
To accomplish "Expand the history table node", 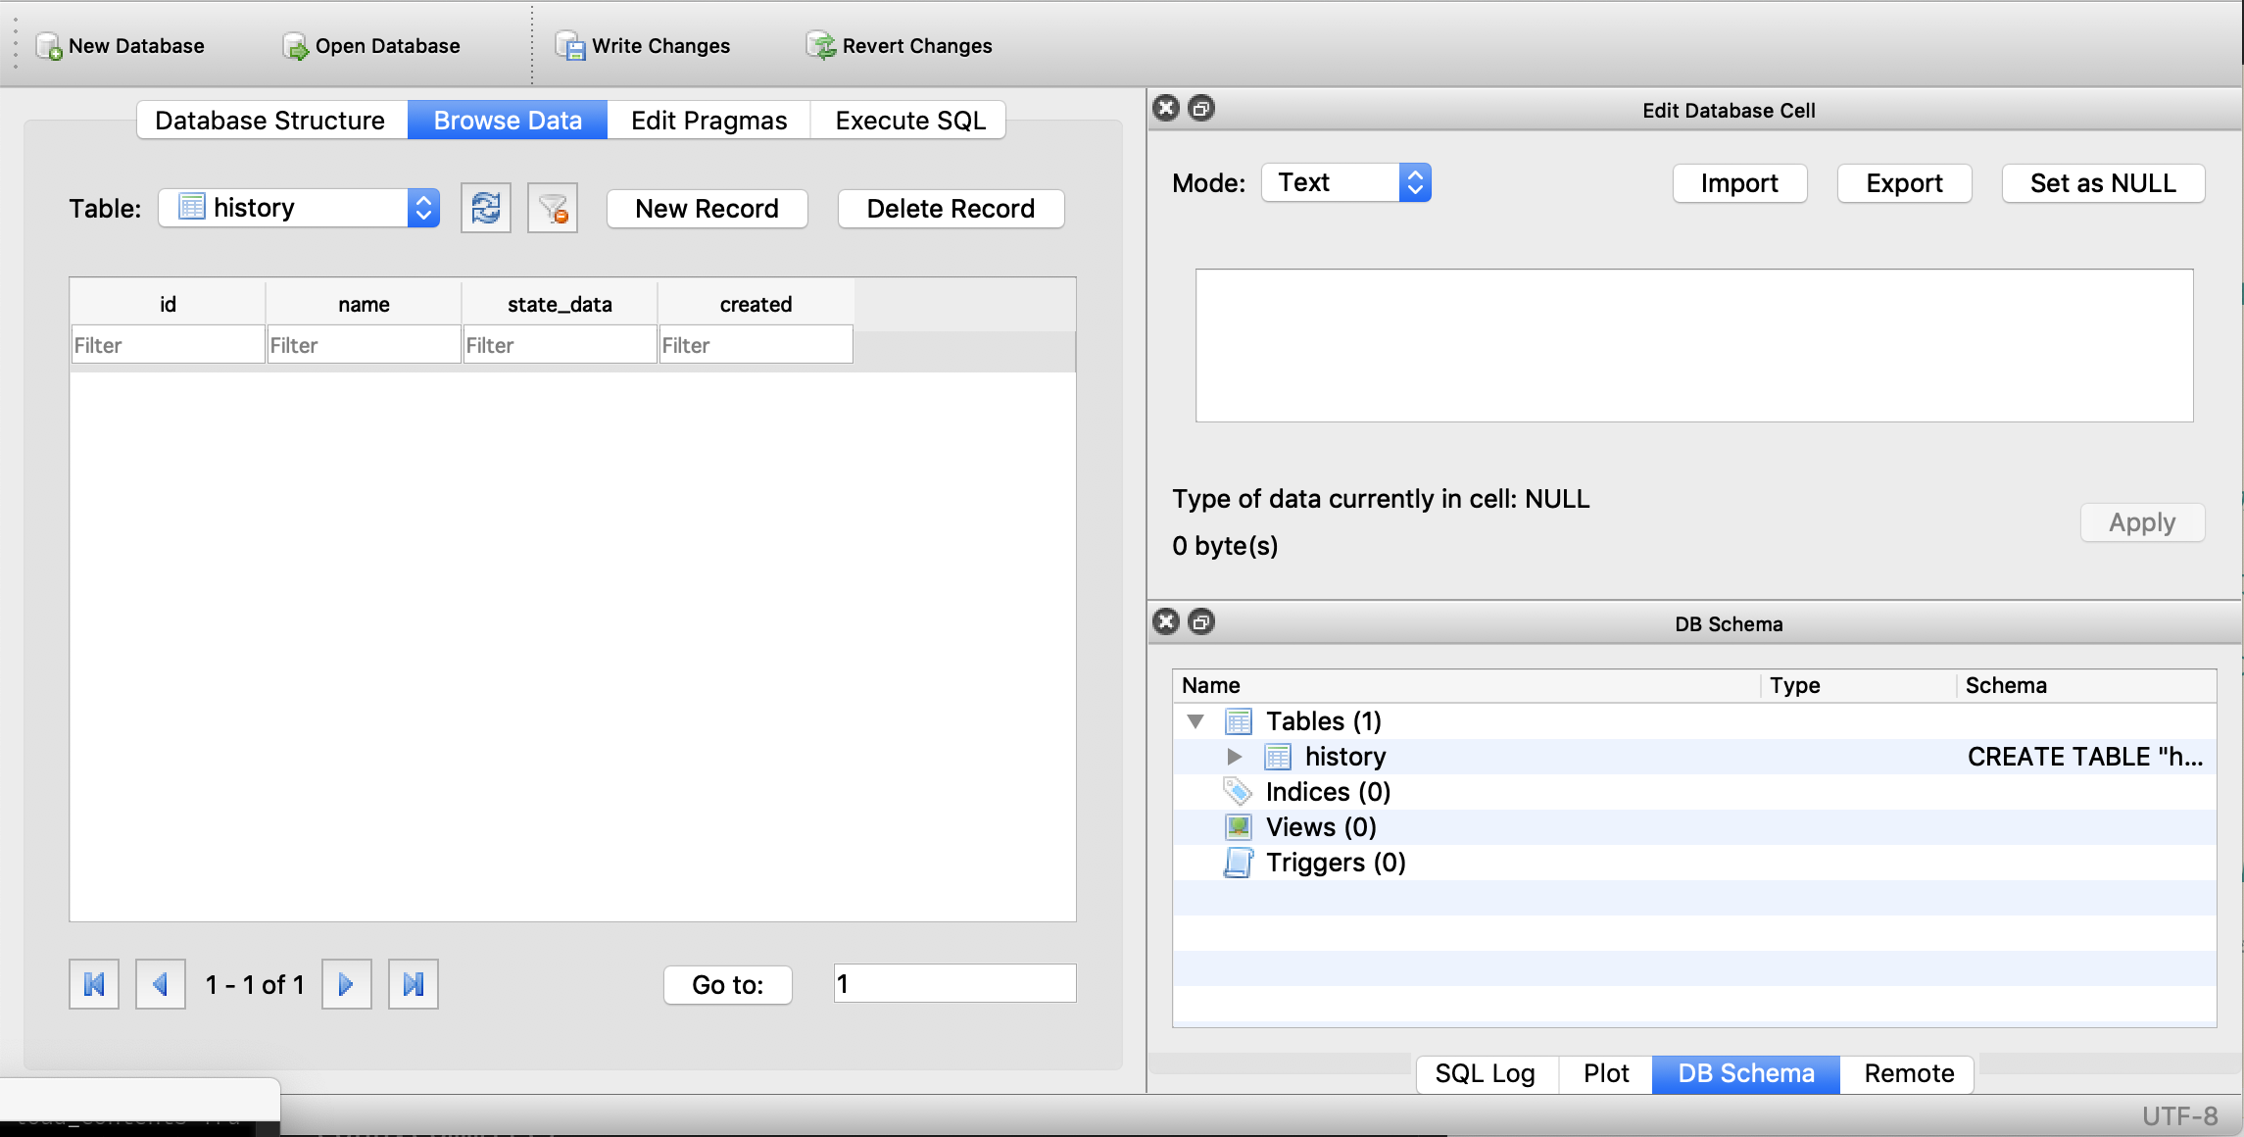I will [1235, 757].
